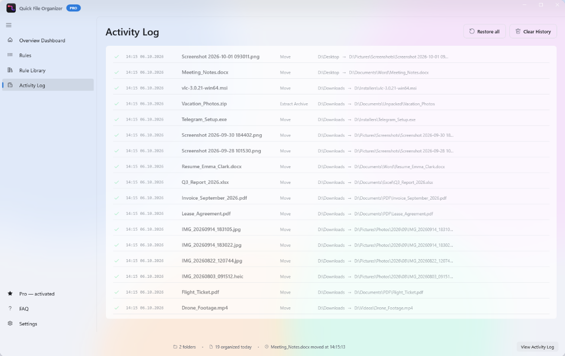Open the hamburger navigation menu
The height and width of the screenshot is (356, 565).
9,25
